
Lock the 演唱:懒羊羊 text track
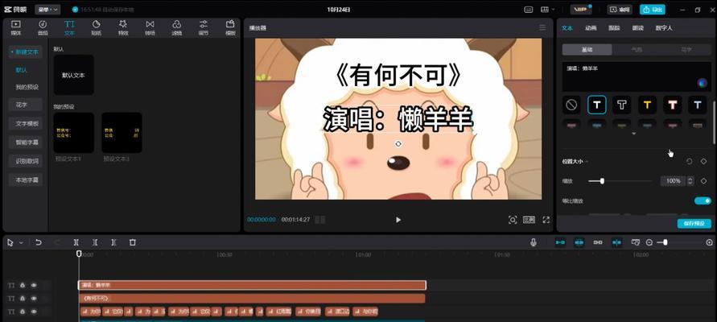[23, 285]
